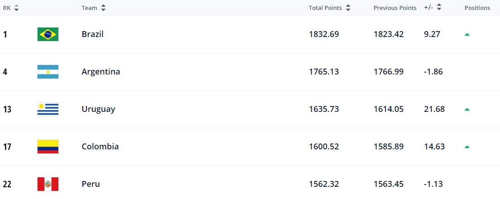Click the Previous Points column header
The width and height of the screenshot is (500, 199).
pos(395,8)
